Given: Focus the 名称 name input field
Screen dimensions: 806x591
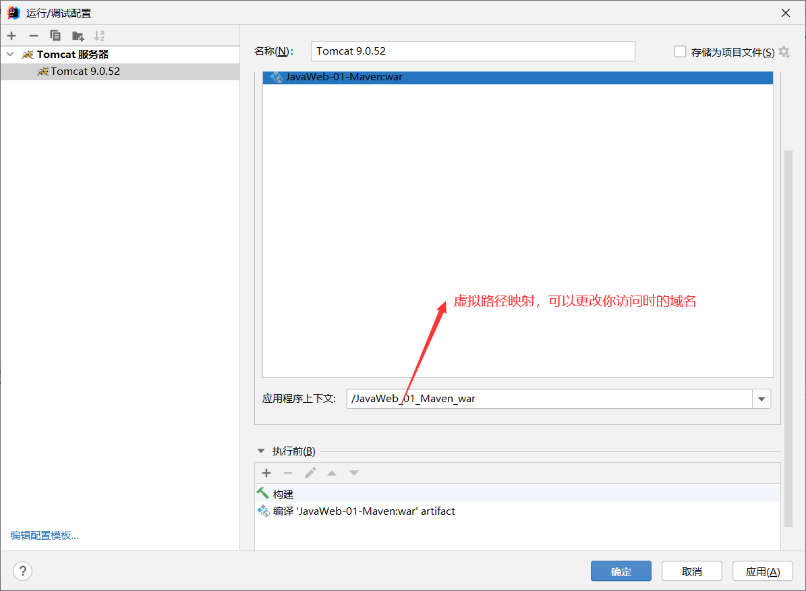Looking at the screenshot, I should pos(473,51).
